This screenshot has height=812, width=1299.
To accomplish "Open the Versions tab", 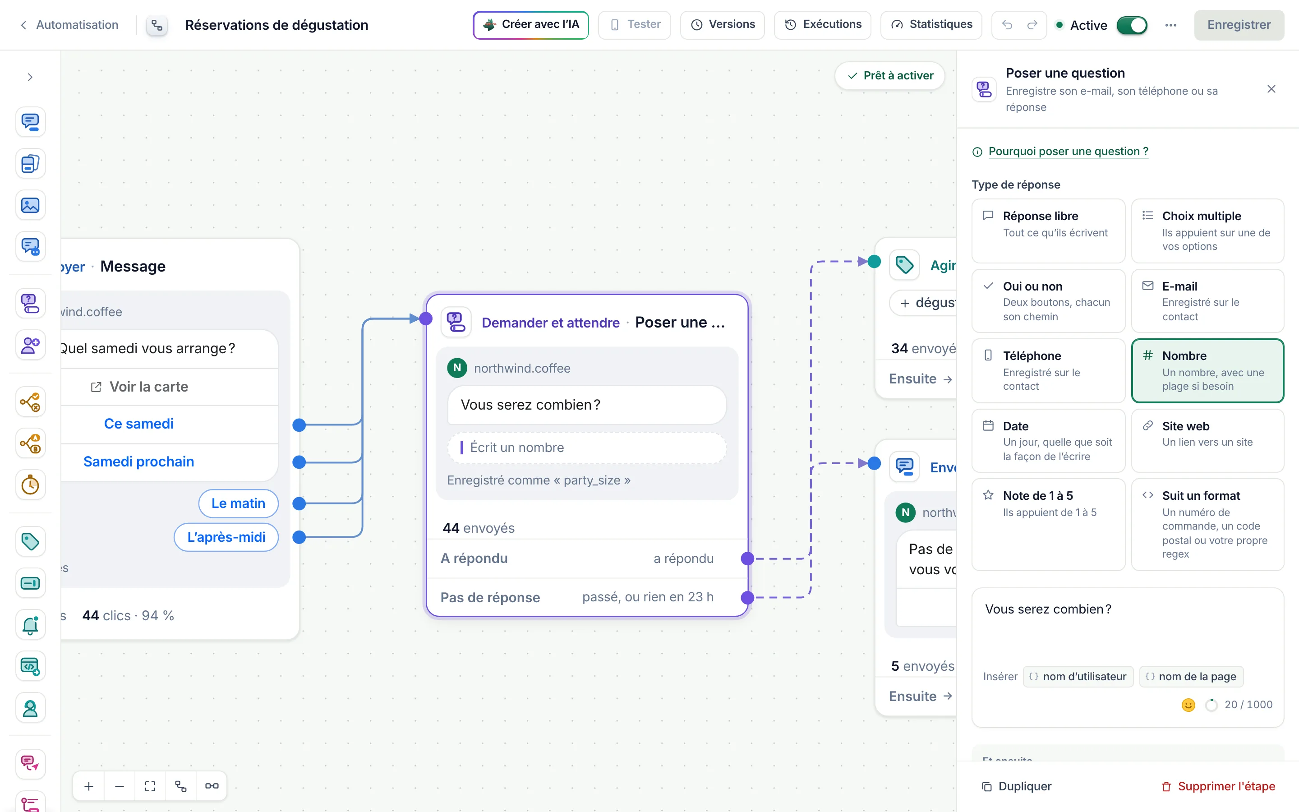I will pyautogui.click(x=722, y=25).
